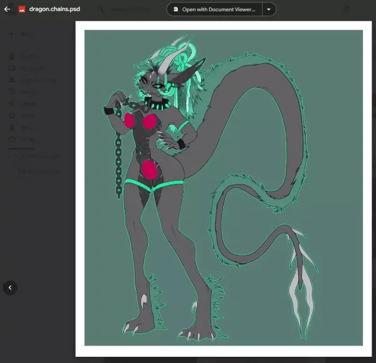376x363 pixels.
Task: Click the Storage cloud icon in sidebar
Action: click(13, 139)
